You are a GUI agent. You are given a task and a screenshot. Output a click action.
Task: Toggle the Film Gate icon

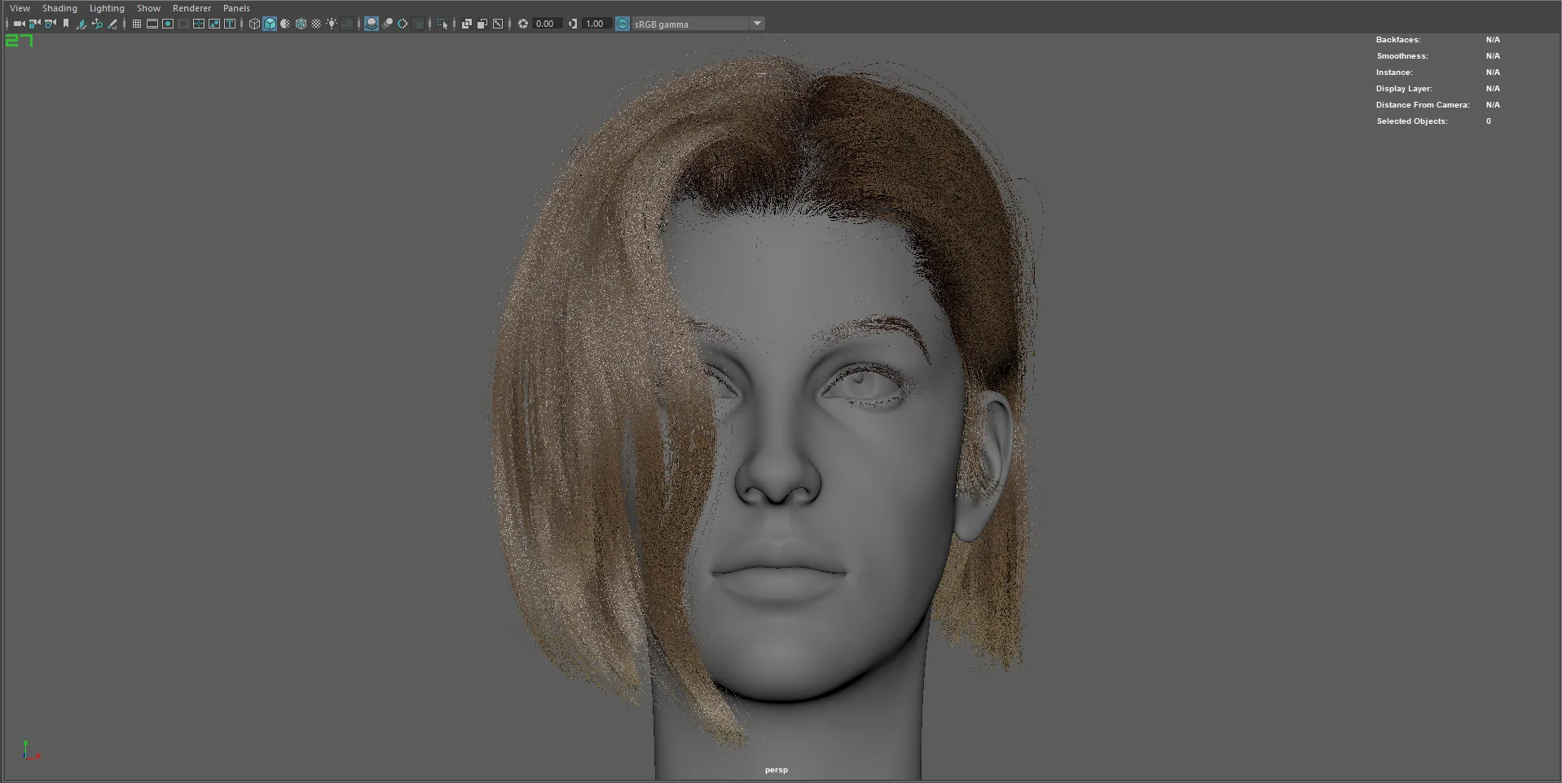152,24
